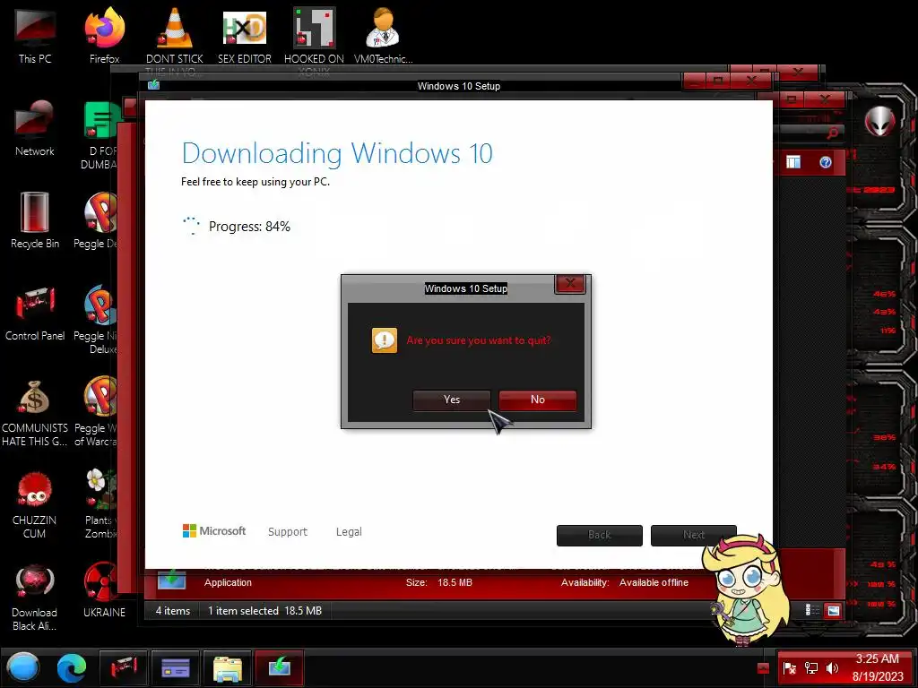918x688 pixels.
Task: Open the Peggle Nights Deluxe desktop icon
Action: 97,319
